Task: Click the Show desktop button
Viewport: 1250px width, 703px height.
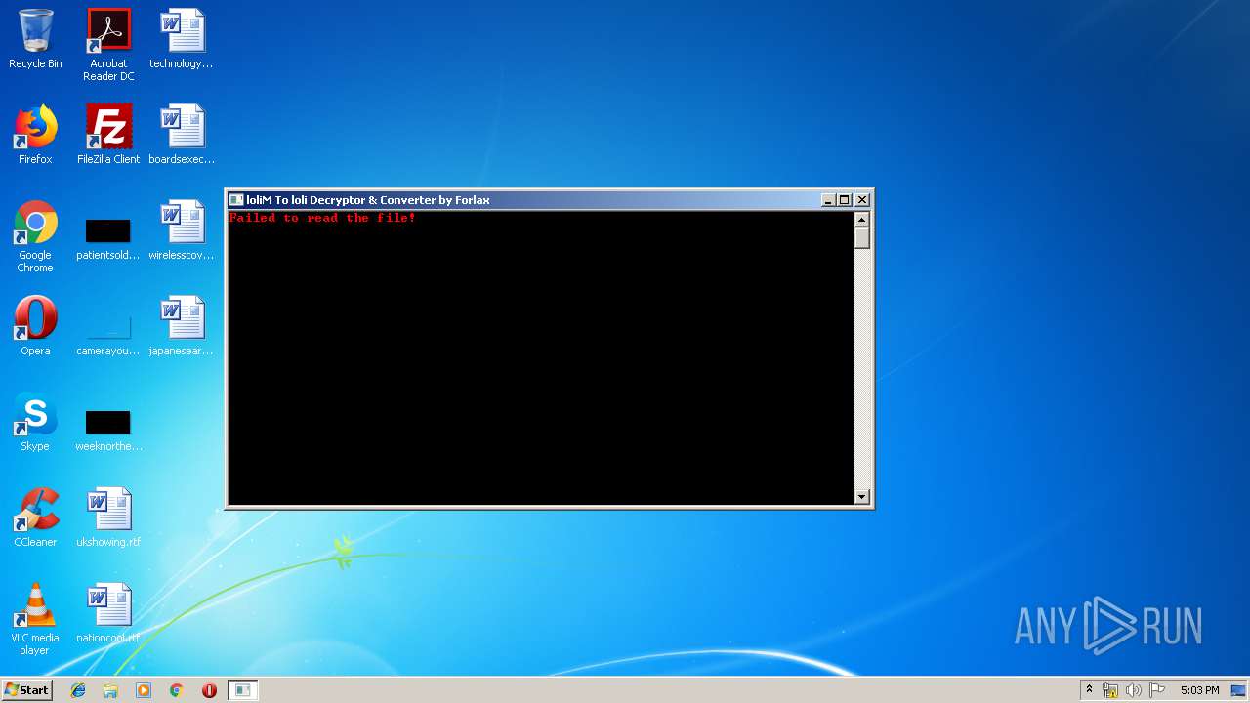Action: click(x=1239, y=690)
